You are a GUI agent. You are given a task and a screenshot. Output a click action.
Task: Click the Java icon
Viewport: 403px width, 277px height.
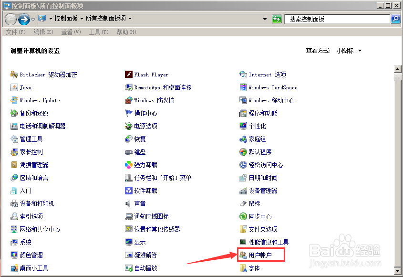(x=14, y=87)
